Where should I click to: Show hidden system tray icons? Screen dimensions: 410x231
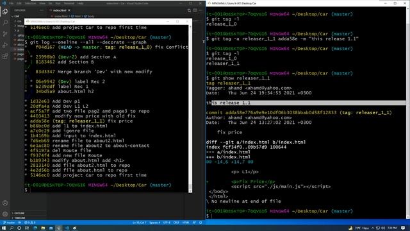(373, 228)
